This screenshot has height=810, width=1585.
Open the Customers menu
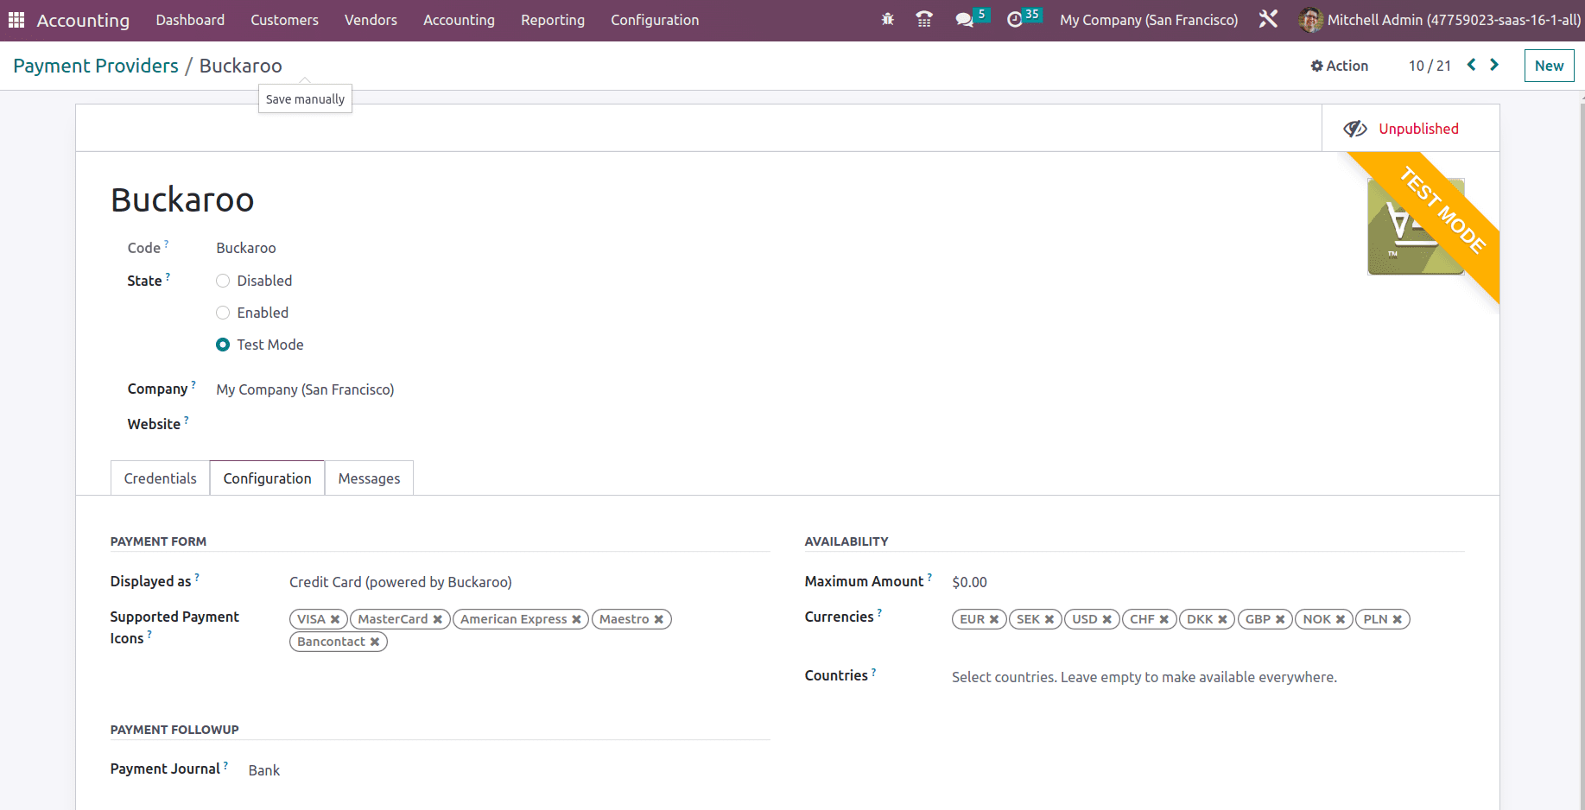pyautogui.click(x=284, y=20)
